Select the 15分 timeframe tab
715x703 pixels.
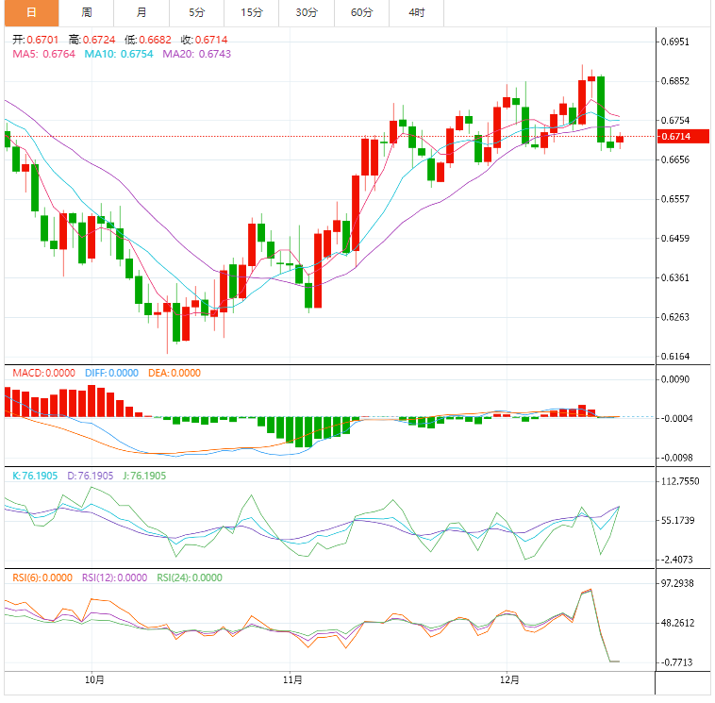(252, 12)
